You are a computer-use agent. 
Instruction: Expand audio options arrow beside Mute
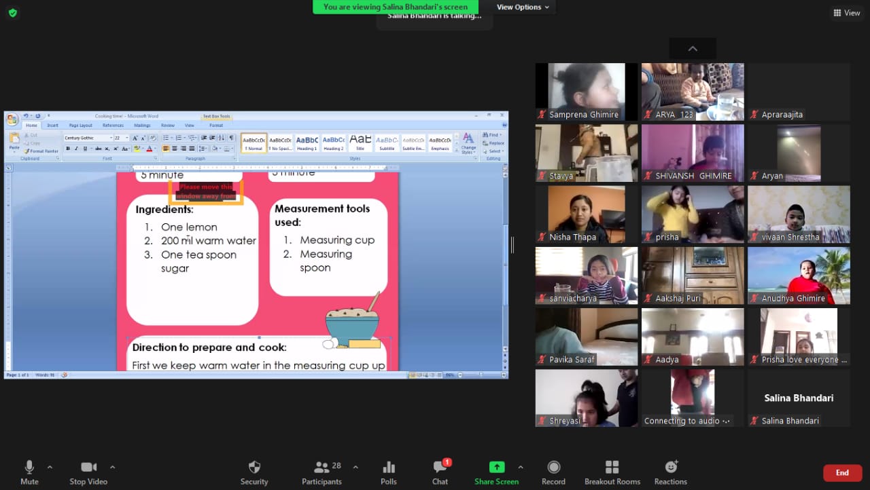pyautogui.click(x=50, y=468)
